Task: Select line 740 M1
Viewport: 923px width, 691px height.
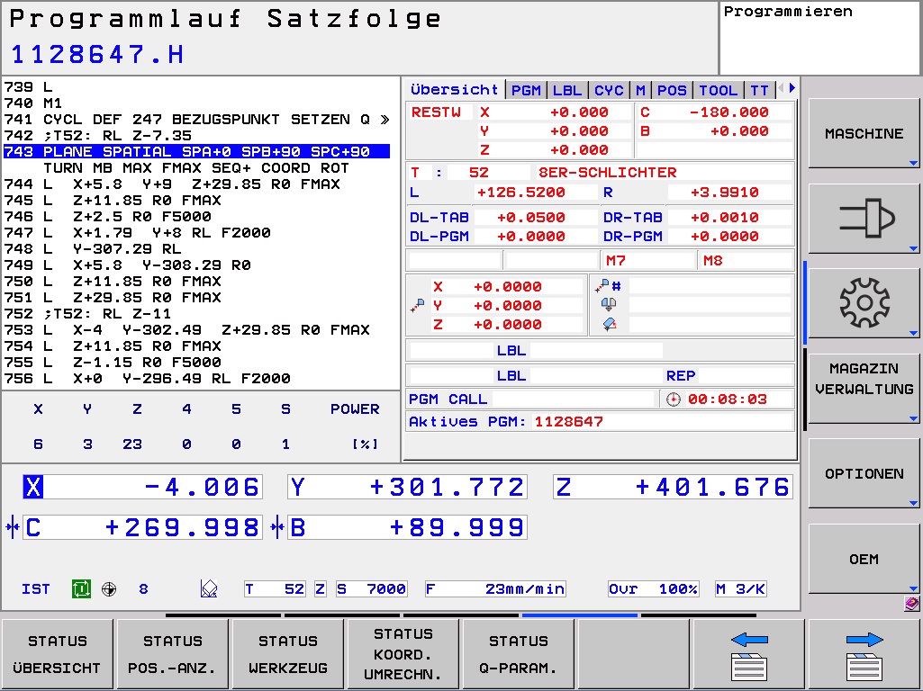Action: (33, 103)
